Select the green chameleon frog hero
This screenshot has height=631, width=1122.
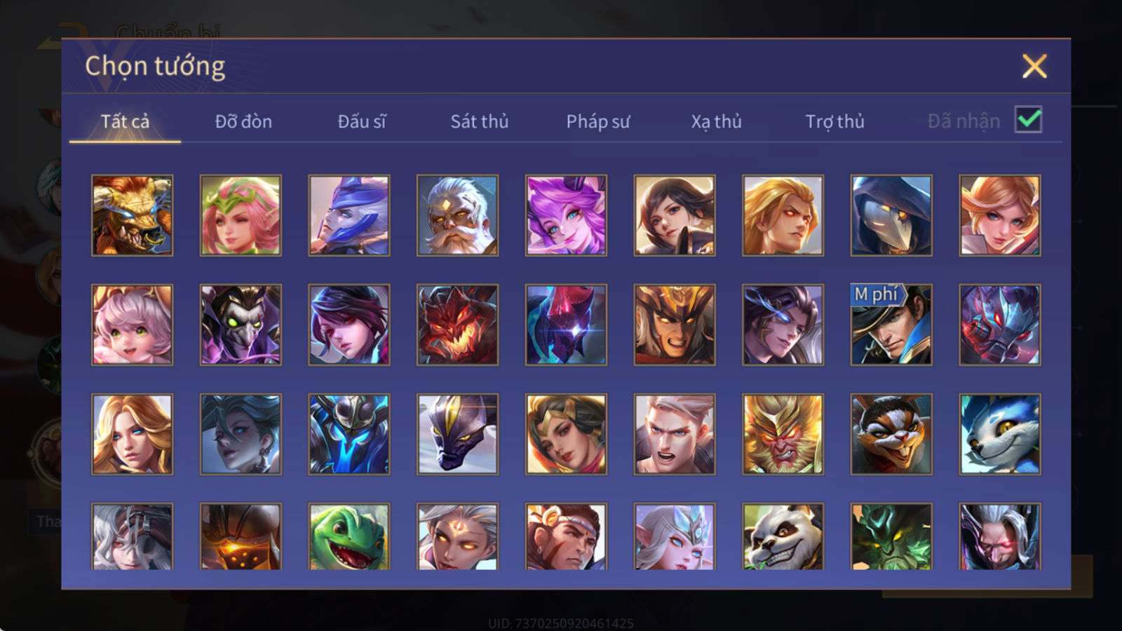(x=349, y=536)
